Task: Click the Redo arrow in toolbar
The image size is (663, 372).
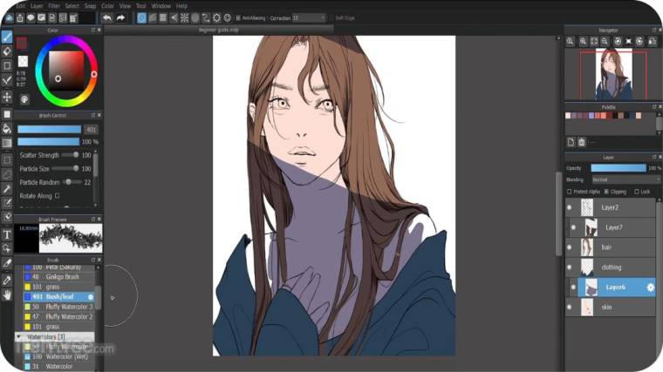Action: [x=120, y=17]
